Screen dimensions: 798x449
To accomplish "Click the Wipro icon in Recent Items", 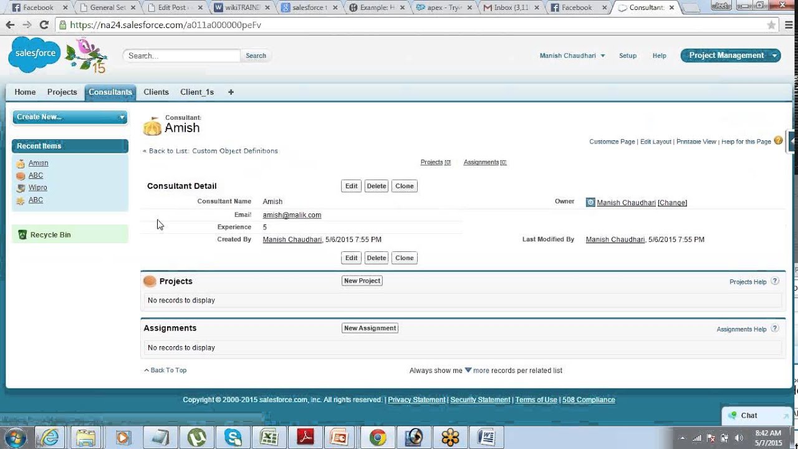I will pyautogui.click(x=21, y=188).
